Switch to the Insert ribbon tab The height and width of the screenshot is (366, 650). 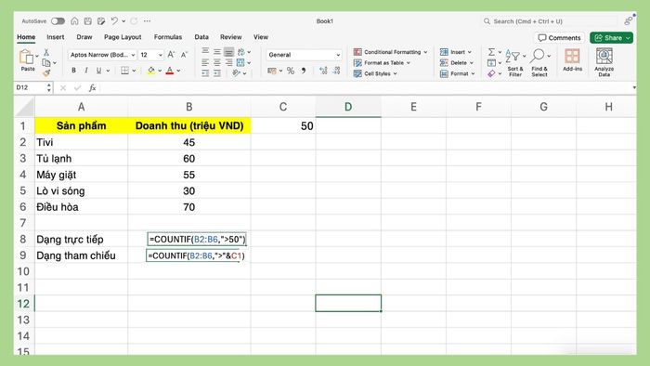click(x=55, y=37)
